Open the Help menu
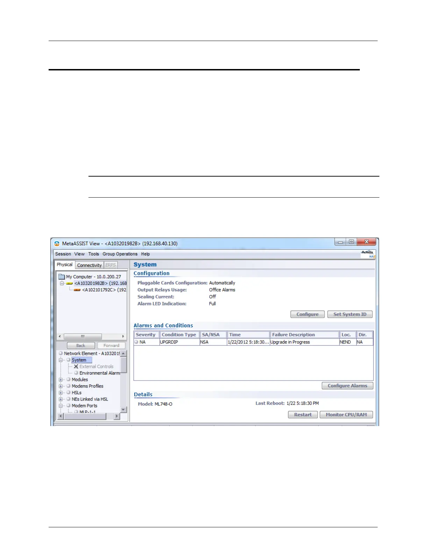Image resolution: width=428 pixels, height=555 pixels. pos(145,254)
